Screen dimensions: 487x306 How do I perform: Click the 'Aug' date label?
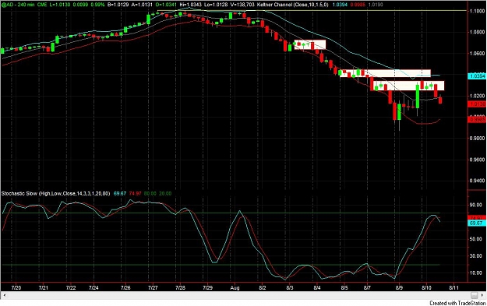pyautogui.click(x=235, y=287)
